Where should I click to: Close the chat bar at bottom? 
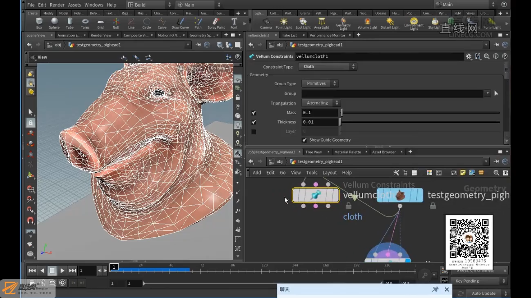(x=447, y=289)
